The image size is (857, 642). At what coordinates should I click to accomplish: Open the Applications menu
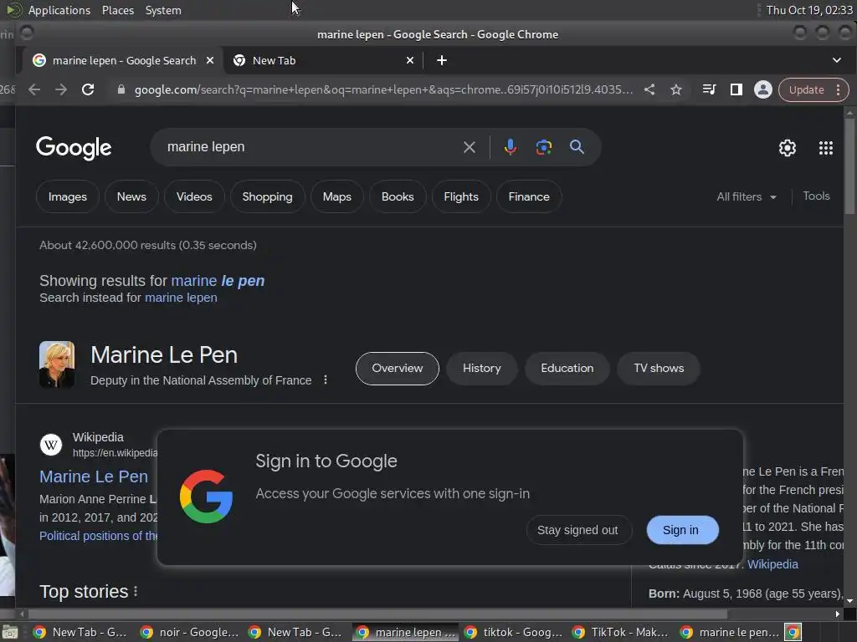coord(59,10)
